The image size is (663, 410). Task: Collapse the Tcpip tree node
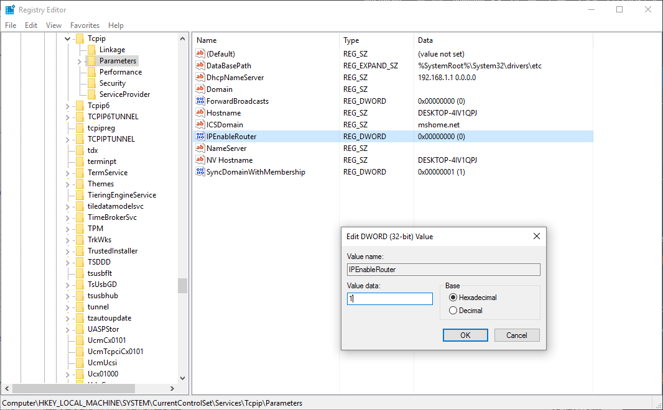(68, 39)
